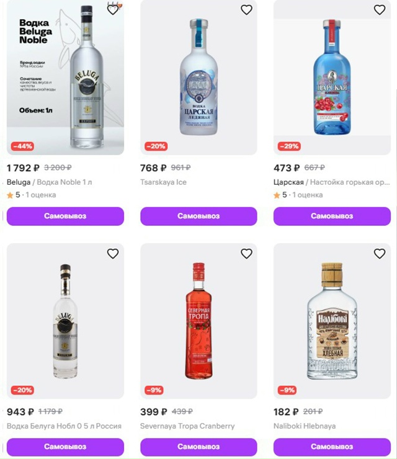Screen dimensions: 397x459
Task: Toggle favorite on Naliboki Hlebnaya
Action: click(380, 254)
